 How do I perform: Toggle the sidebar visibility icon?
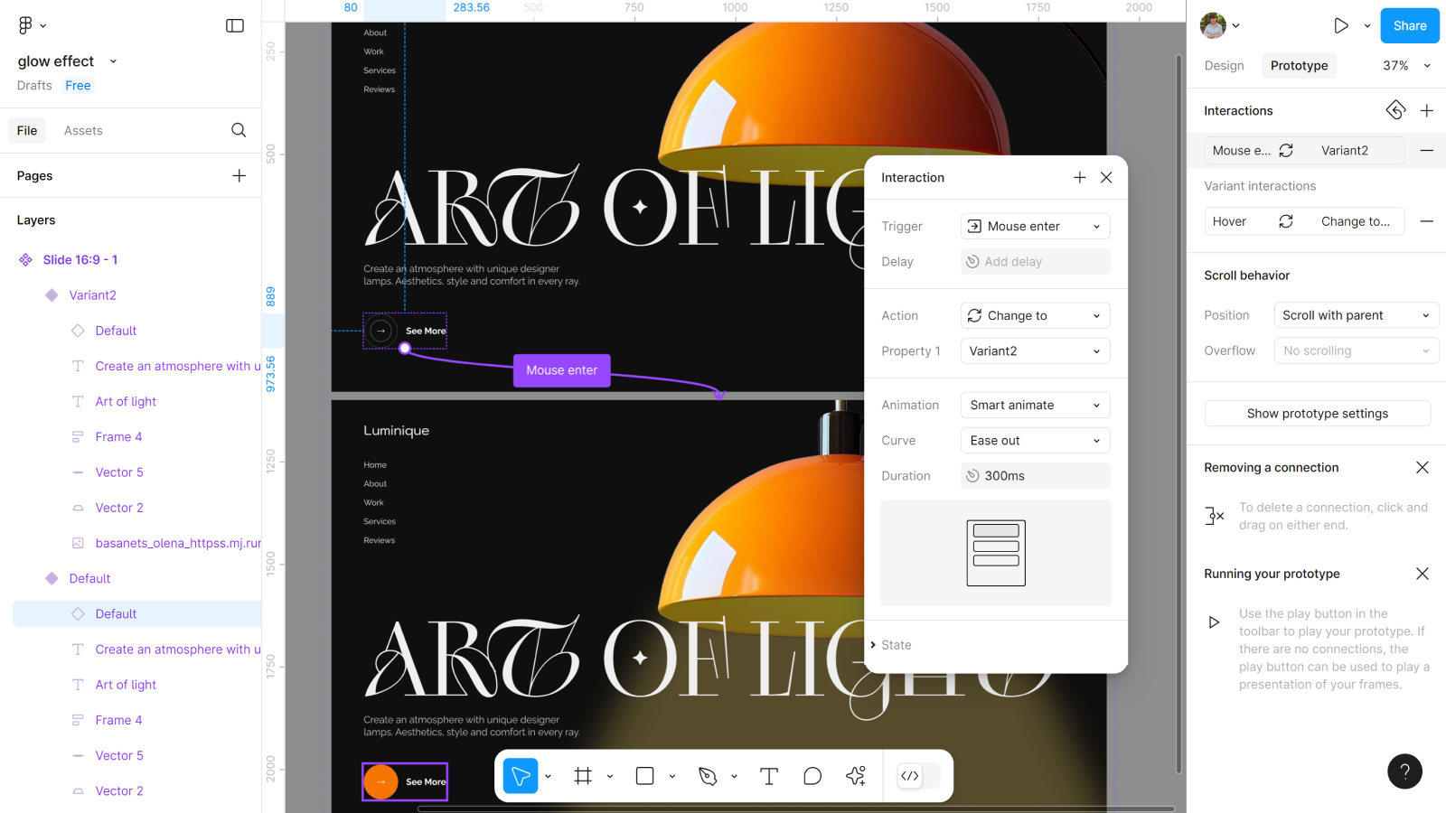pos(235,25)
